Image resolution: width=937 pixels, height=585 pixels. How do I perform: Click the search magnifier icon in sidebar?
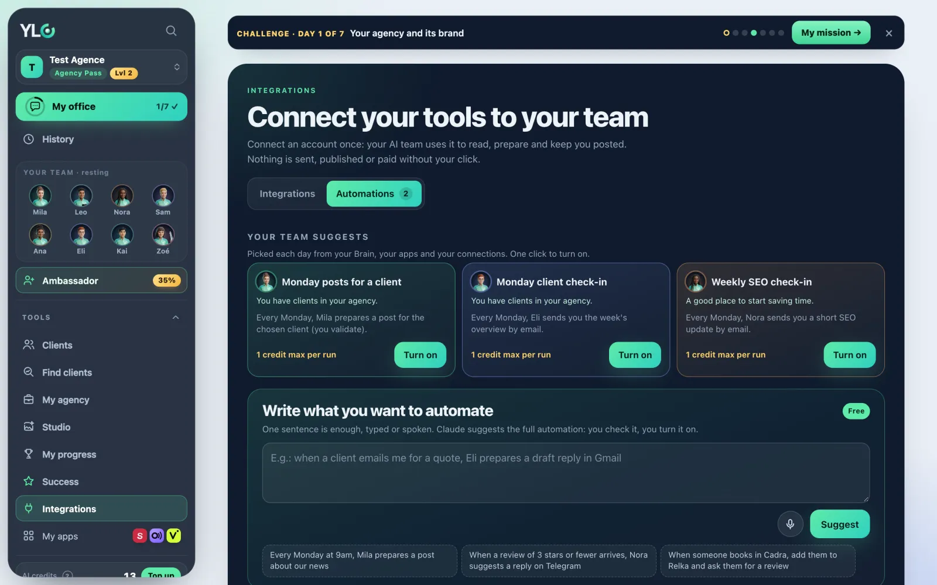click(x=171, y=30)
